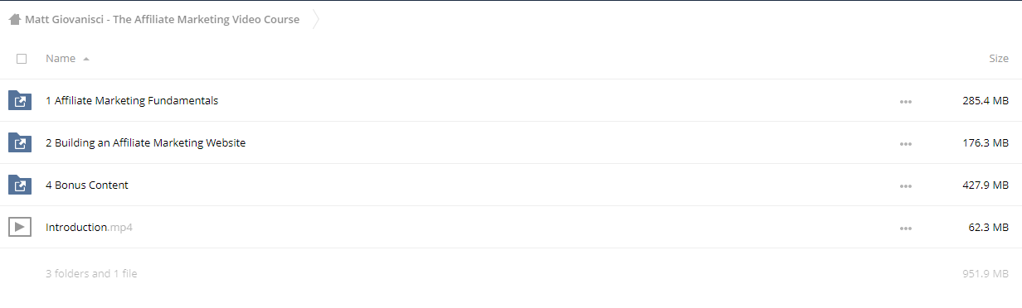The width and height of the screenshot is (1022, 308).
Task: Sort by the Name column header
Action: [61, 59]
